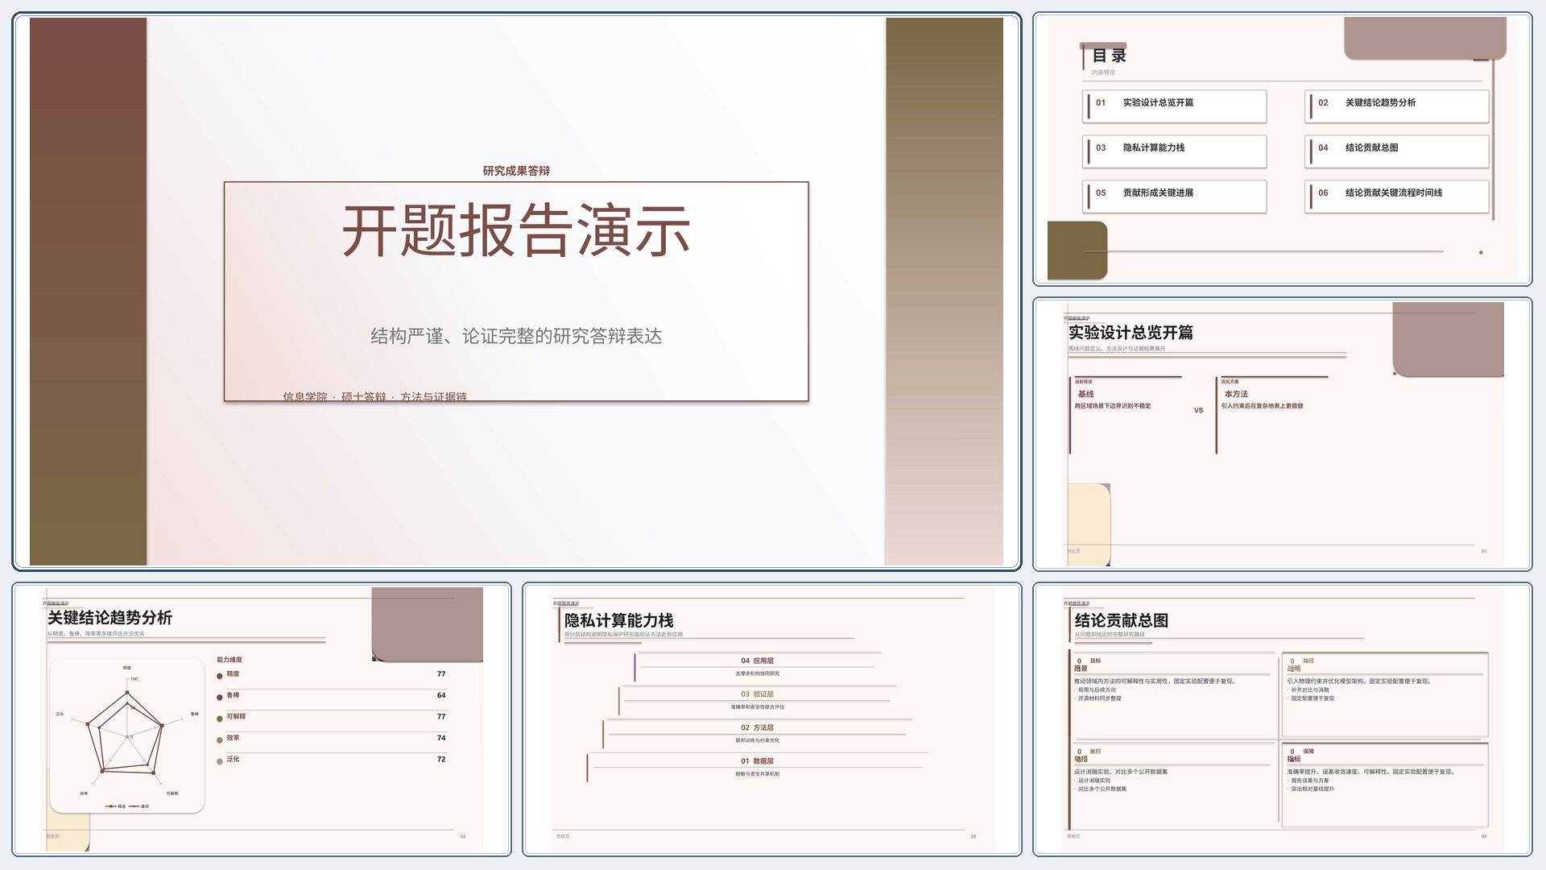Click contents entry 03 隐私计算能力栈
The width and height of the screenshot is (1546, 870).
[x=1175, y=151]
